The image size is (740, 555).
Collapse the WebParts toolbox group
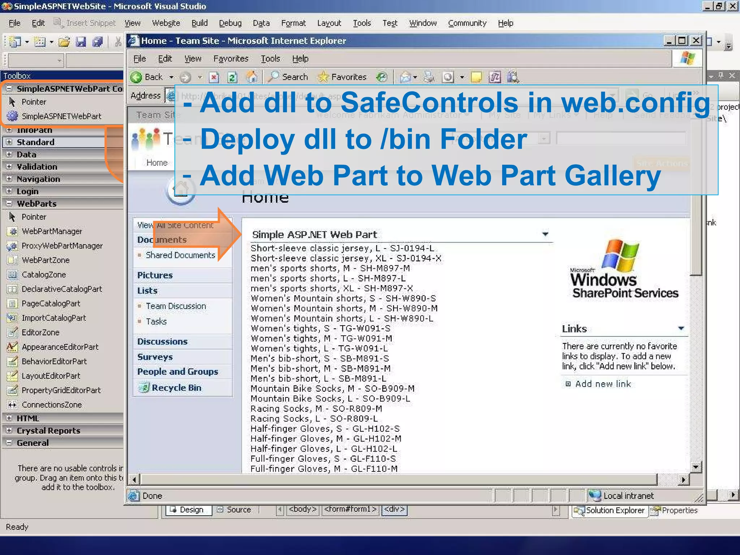pyautogui.click(x=9, y=203)
